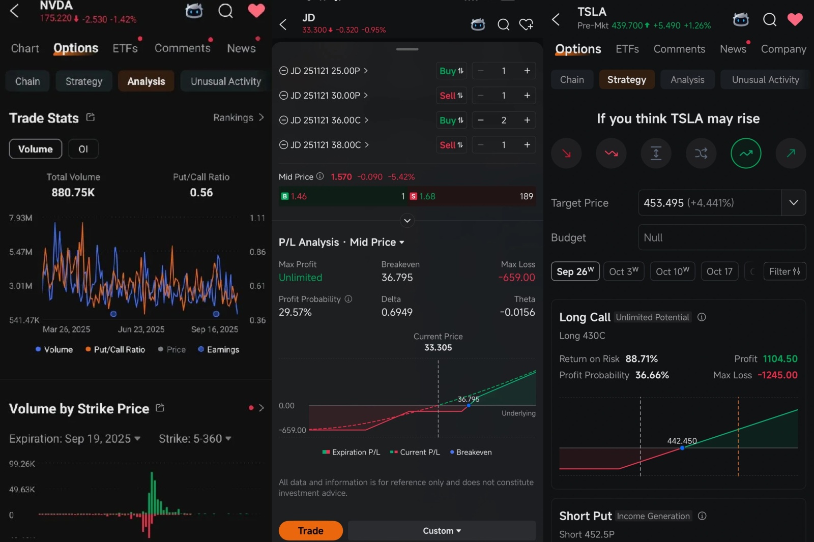Select the Oct 17 expiration chip
The height and width of the screenshot is (542, 814).
[x=719, y=271]
